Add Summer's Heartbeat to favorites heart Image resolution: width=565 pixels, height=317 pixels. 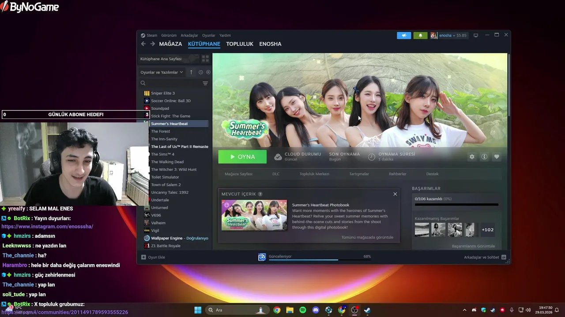497,157
